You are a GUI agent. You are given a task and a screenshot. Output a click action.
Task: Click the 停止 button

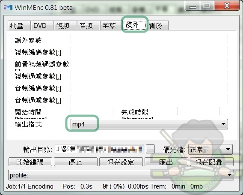coord(76,162)
